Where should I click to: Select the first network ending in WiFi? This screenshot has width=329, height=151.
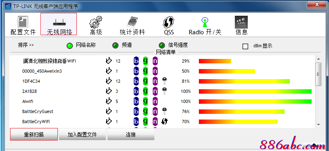click(x=162, y=61)
